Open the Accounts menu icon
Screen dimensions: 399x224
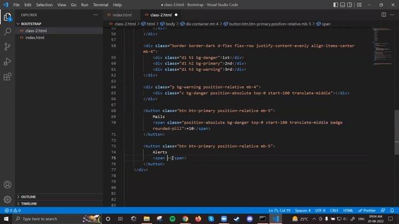coord(7,185)
